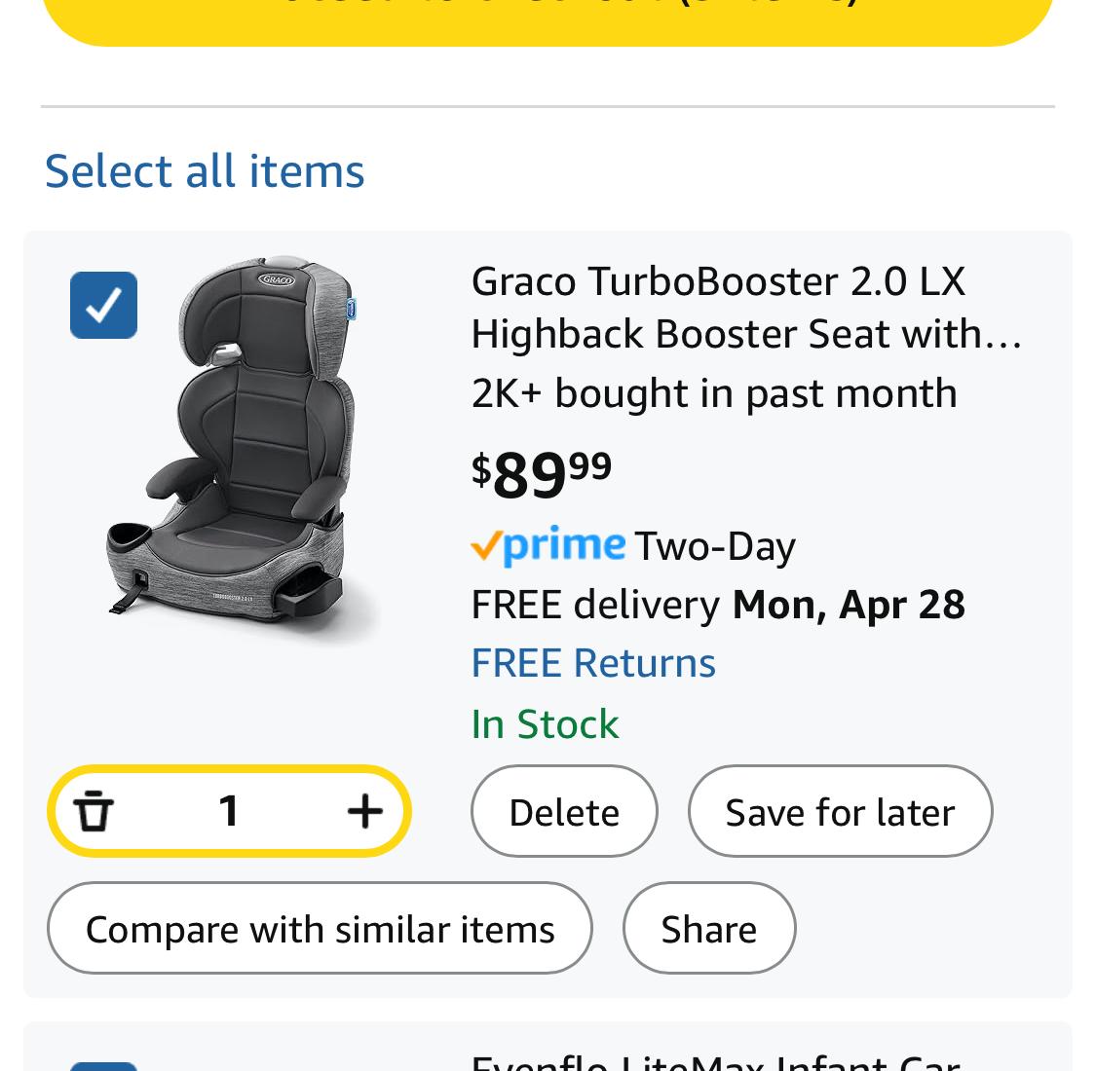Increase quantity with the plus icon
1096x1071 pixels.
click(x=364, y=811)
